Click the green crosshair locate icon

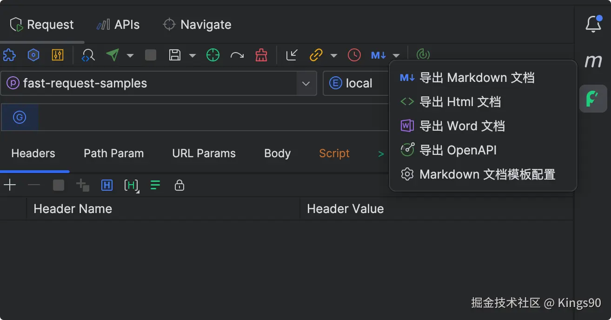coord(213,55)
